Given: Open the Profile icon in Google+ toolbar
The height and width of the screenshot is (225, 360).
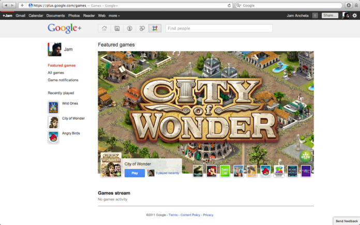Looking at the screenshot, I should tap(129, 28).
